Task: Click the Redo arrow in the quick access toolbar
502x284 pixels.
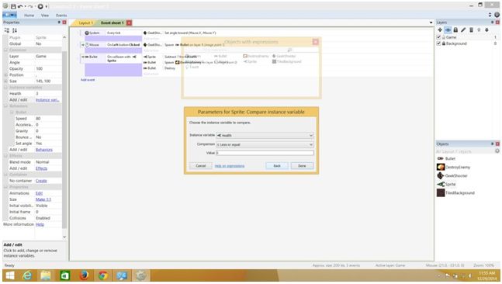Action: [30, 6]
